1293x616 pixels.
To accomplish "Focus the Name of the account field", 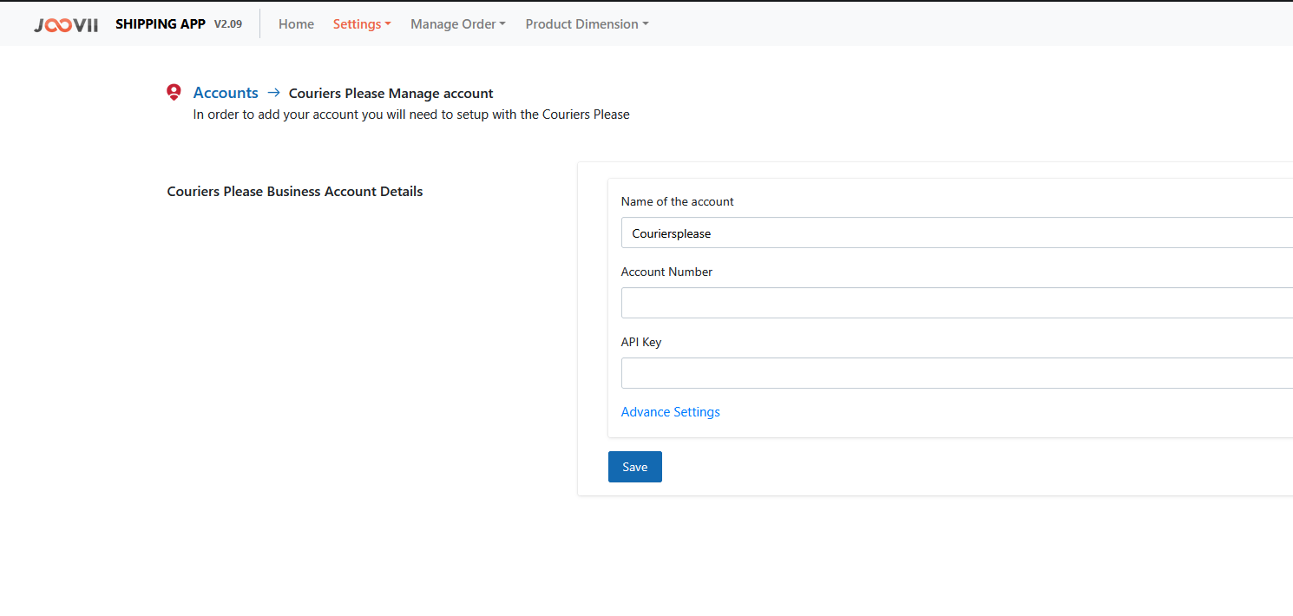I will tap(955, 233).
